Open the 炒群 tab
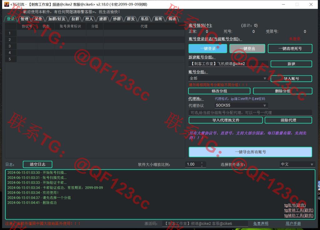The width and height of the screenshot is (320, 230). 117,19
